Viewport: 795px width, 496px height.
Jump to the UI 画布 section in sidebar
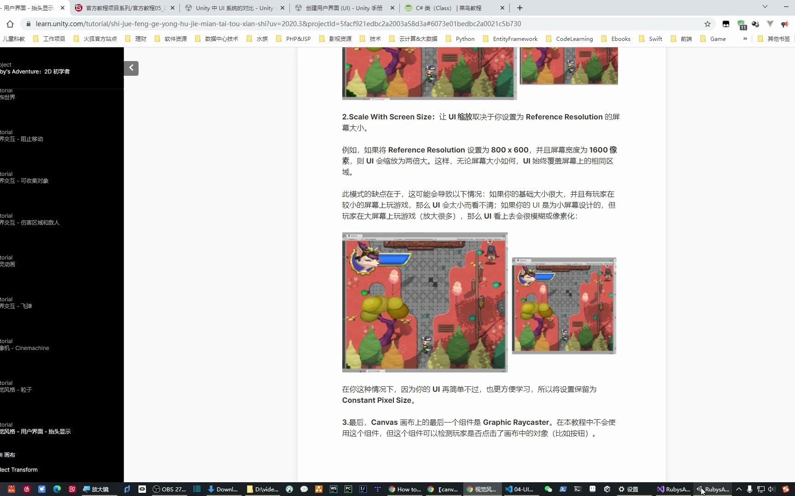tap(8, 455)
